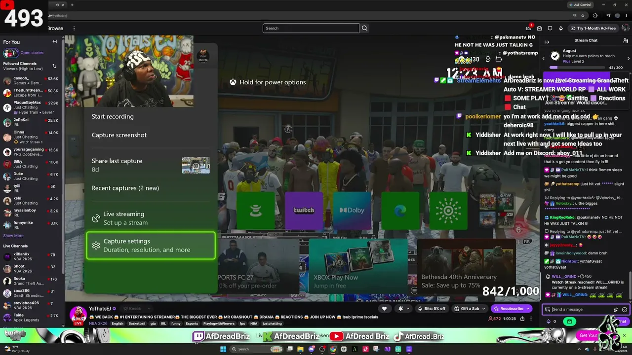Open Twitch notifications inbox icon
Image resolution: width=632 pixels, height=355 pixels.
(x=539, y=28)
